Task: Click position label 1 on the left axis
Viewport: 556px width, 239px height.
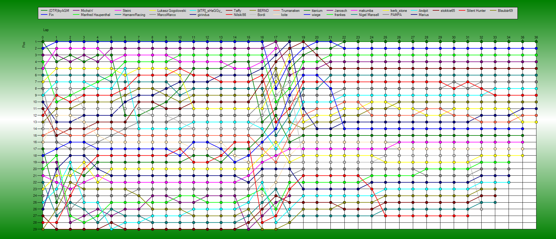Action: coord(36,42)
